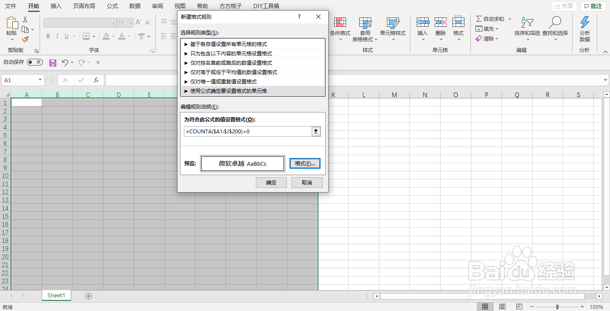Toggle bold formatting with the B button
610x311 pixels.
click(48, 36)
